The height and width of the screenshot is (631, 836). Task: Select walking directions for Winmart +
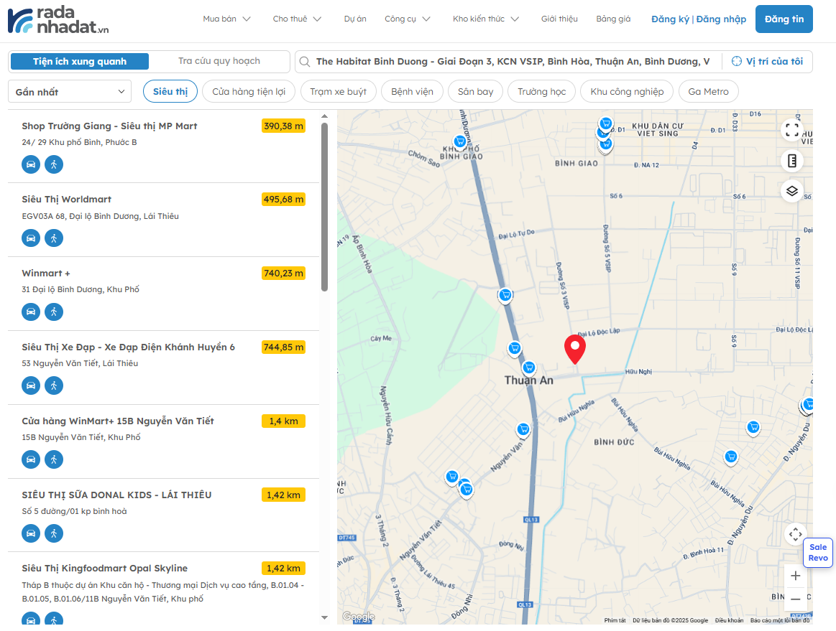[x=54, y=312]
